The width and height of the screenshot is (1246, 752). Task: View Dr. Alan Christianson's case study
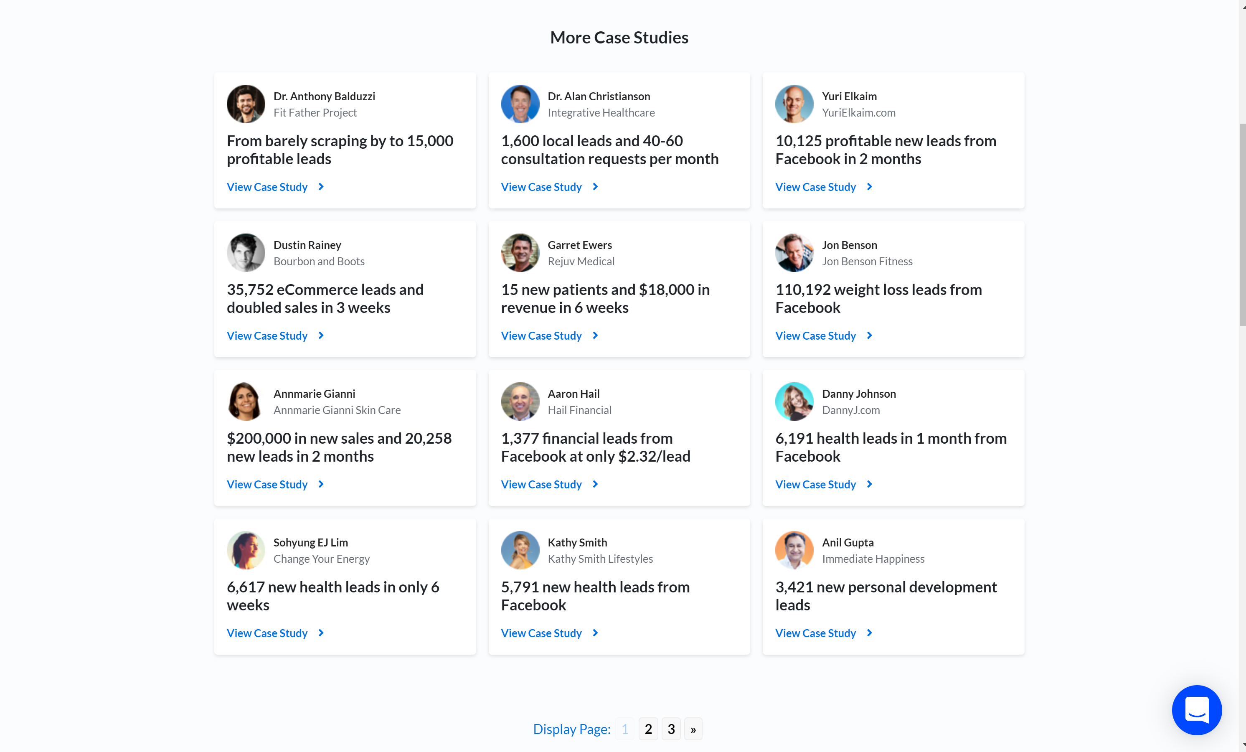[x=541, y=187]
